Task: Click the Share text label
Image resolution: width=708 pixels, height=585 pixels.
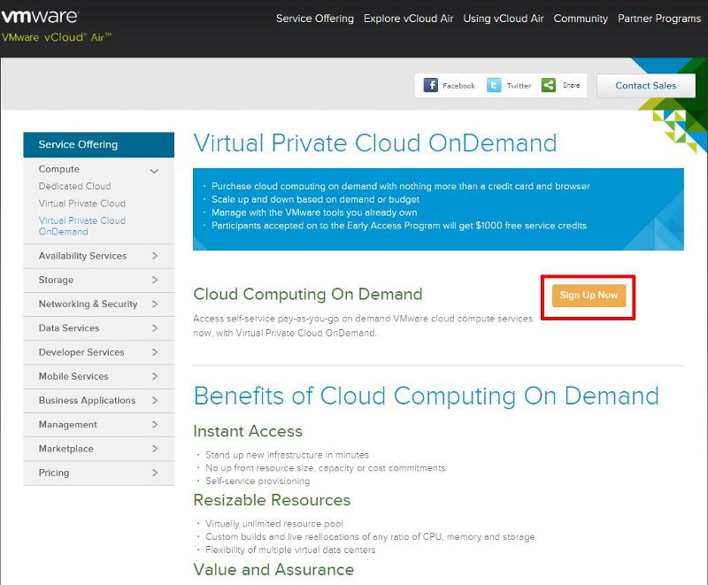Action: pos(571,85)
